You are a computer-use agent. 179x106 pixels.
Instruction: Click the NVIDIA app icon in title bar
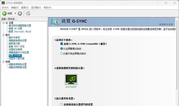[3, 3]
